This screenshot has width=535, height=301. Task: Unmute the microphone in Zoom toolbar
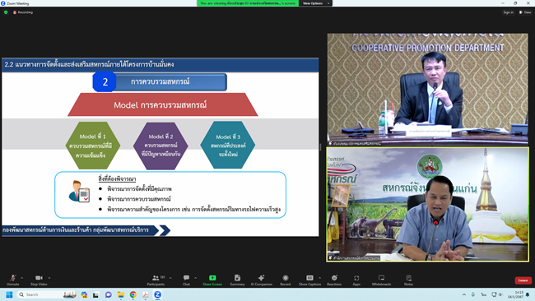click(12, 280)
